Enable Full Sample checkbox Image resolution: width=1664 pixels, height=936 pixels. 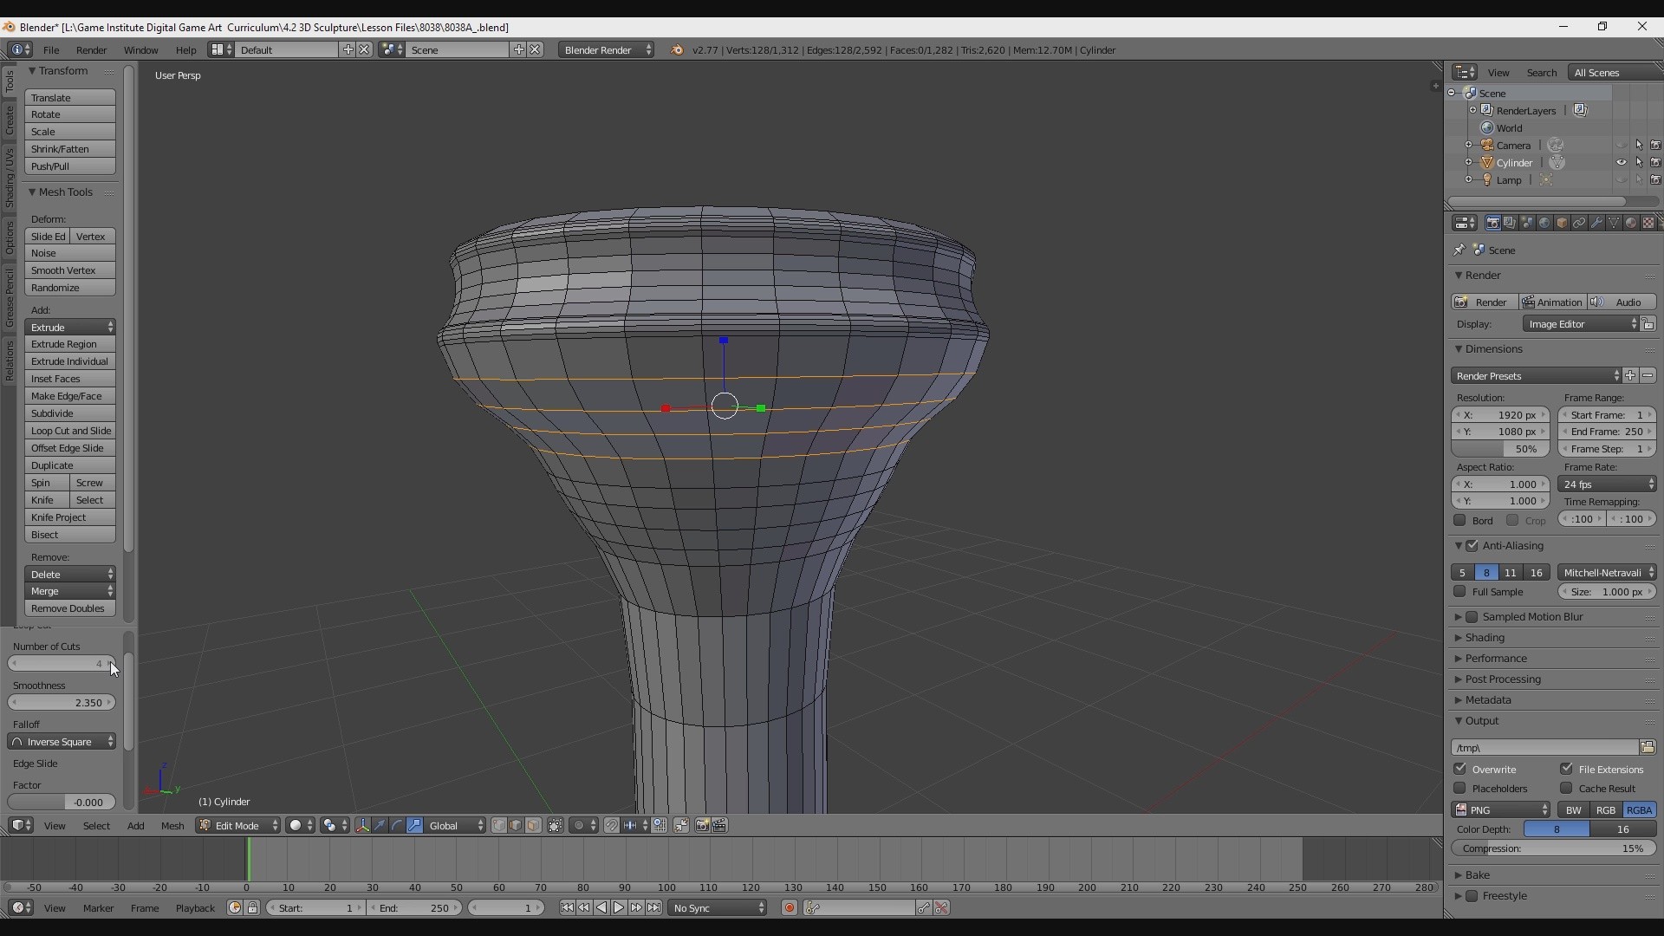pyautogui.click(x=1460, y=592)
